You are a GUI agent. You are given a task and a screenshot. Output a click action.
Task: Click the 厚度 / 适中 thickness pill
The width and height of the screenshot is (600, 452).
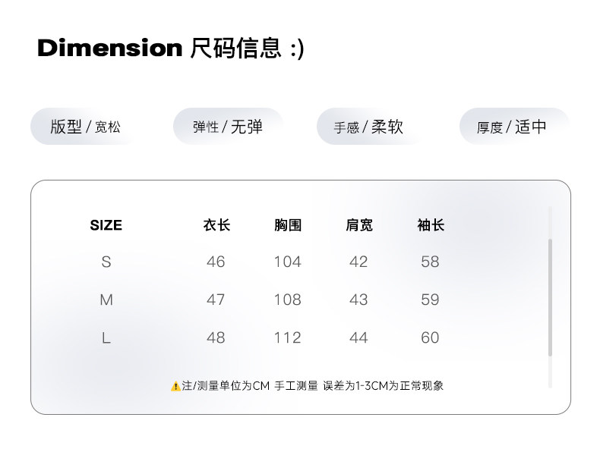click(x=512, y=127)
